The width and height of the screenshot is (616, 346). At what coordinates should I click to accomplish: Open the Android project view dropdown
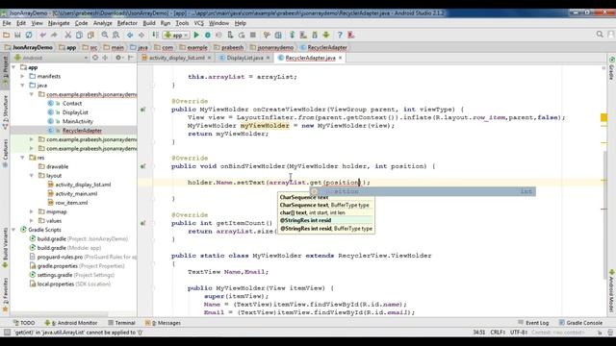tap(50, 58)
